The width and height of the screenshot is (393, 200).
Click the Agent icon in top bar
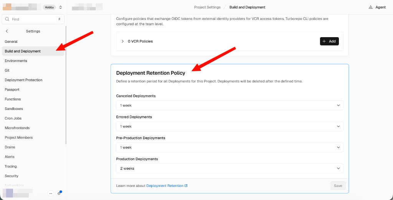[x=371, y=7]
